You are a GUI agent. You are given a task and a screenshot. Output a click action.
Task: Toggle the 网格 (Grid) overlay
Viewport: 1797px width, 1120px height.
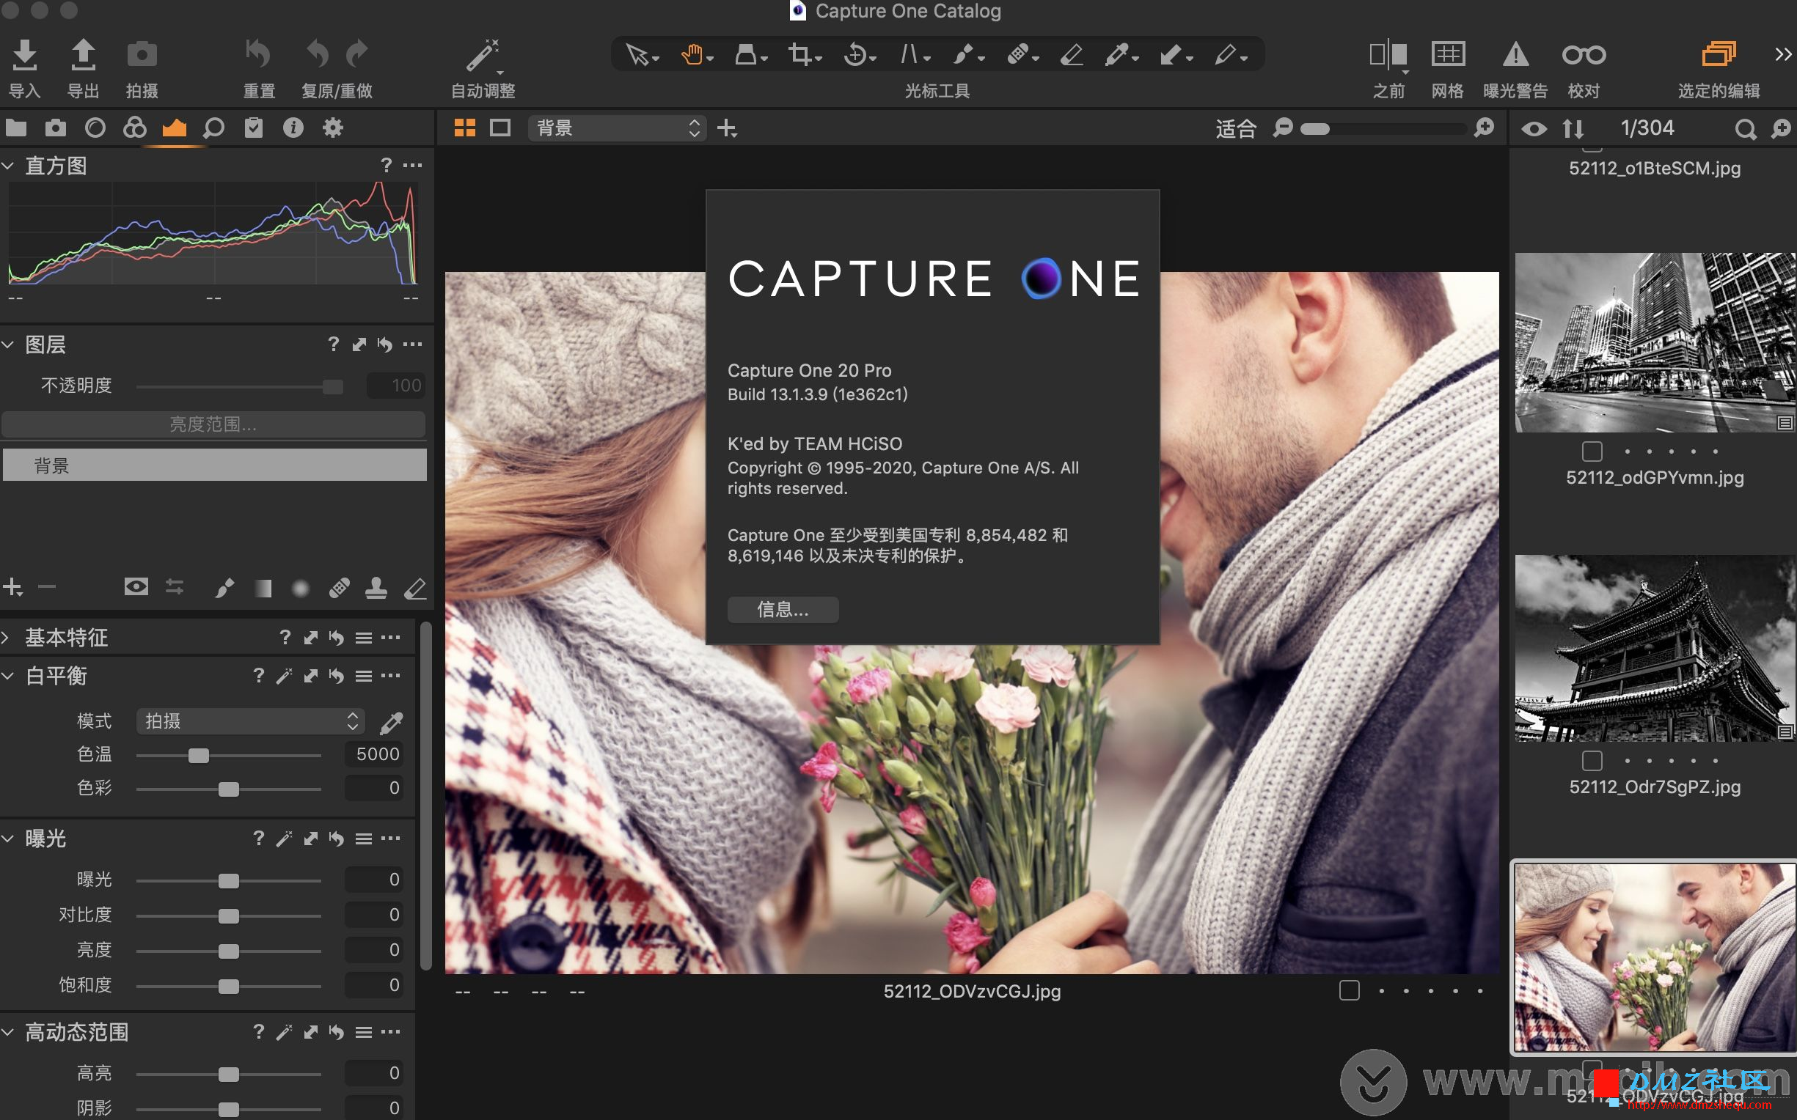[1447, 54]
